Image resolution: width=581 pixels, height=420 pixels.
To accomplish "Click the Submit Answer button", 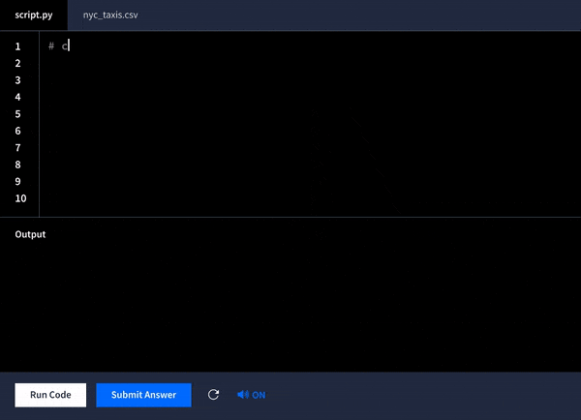I will point(143,395).
